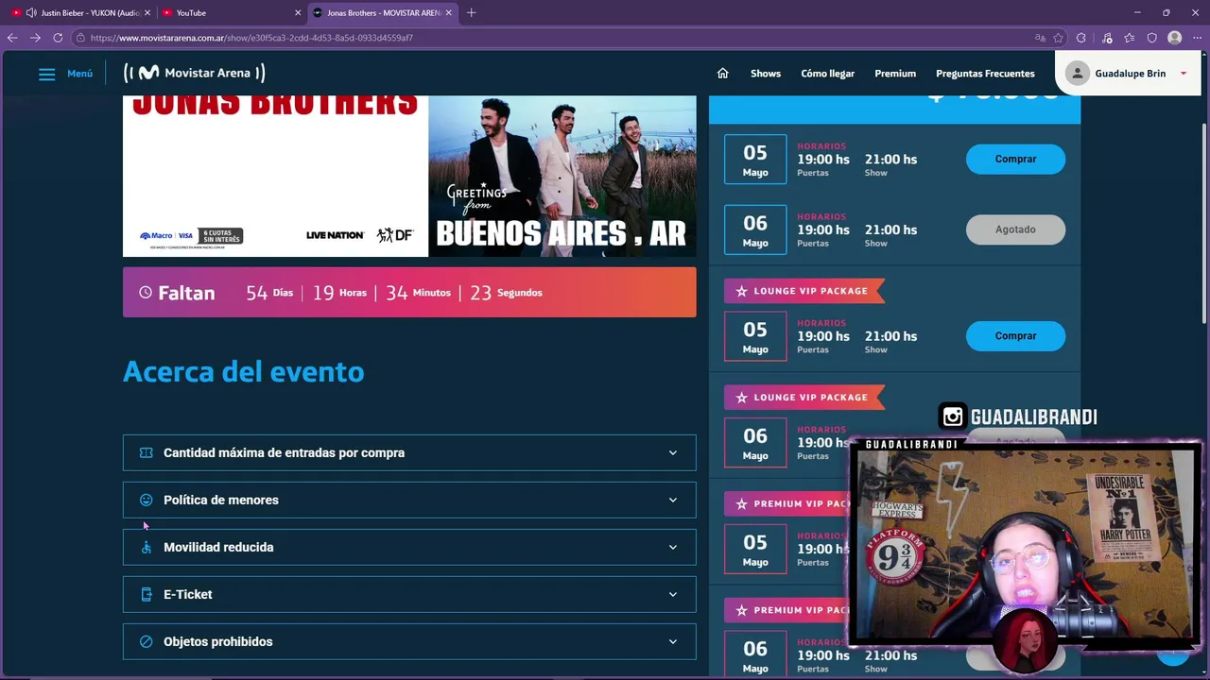Click the Acerca del evento heading

click(x=243, y=371)
